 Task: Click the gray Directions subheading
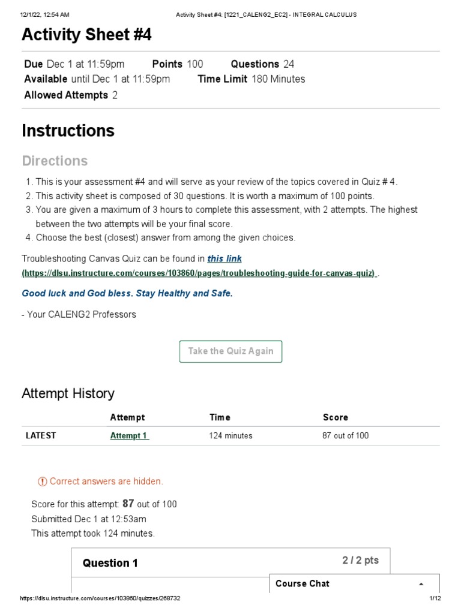pyautogui.click(x=55, y=161)
